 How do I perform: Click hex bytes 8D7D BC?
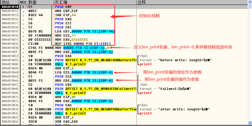[x=36, y=31]
